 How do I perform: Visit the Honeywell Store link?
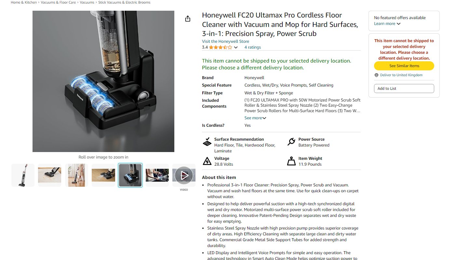tap(225, 41)
